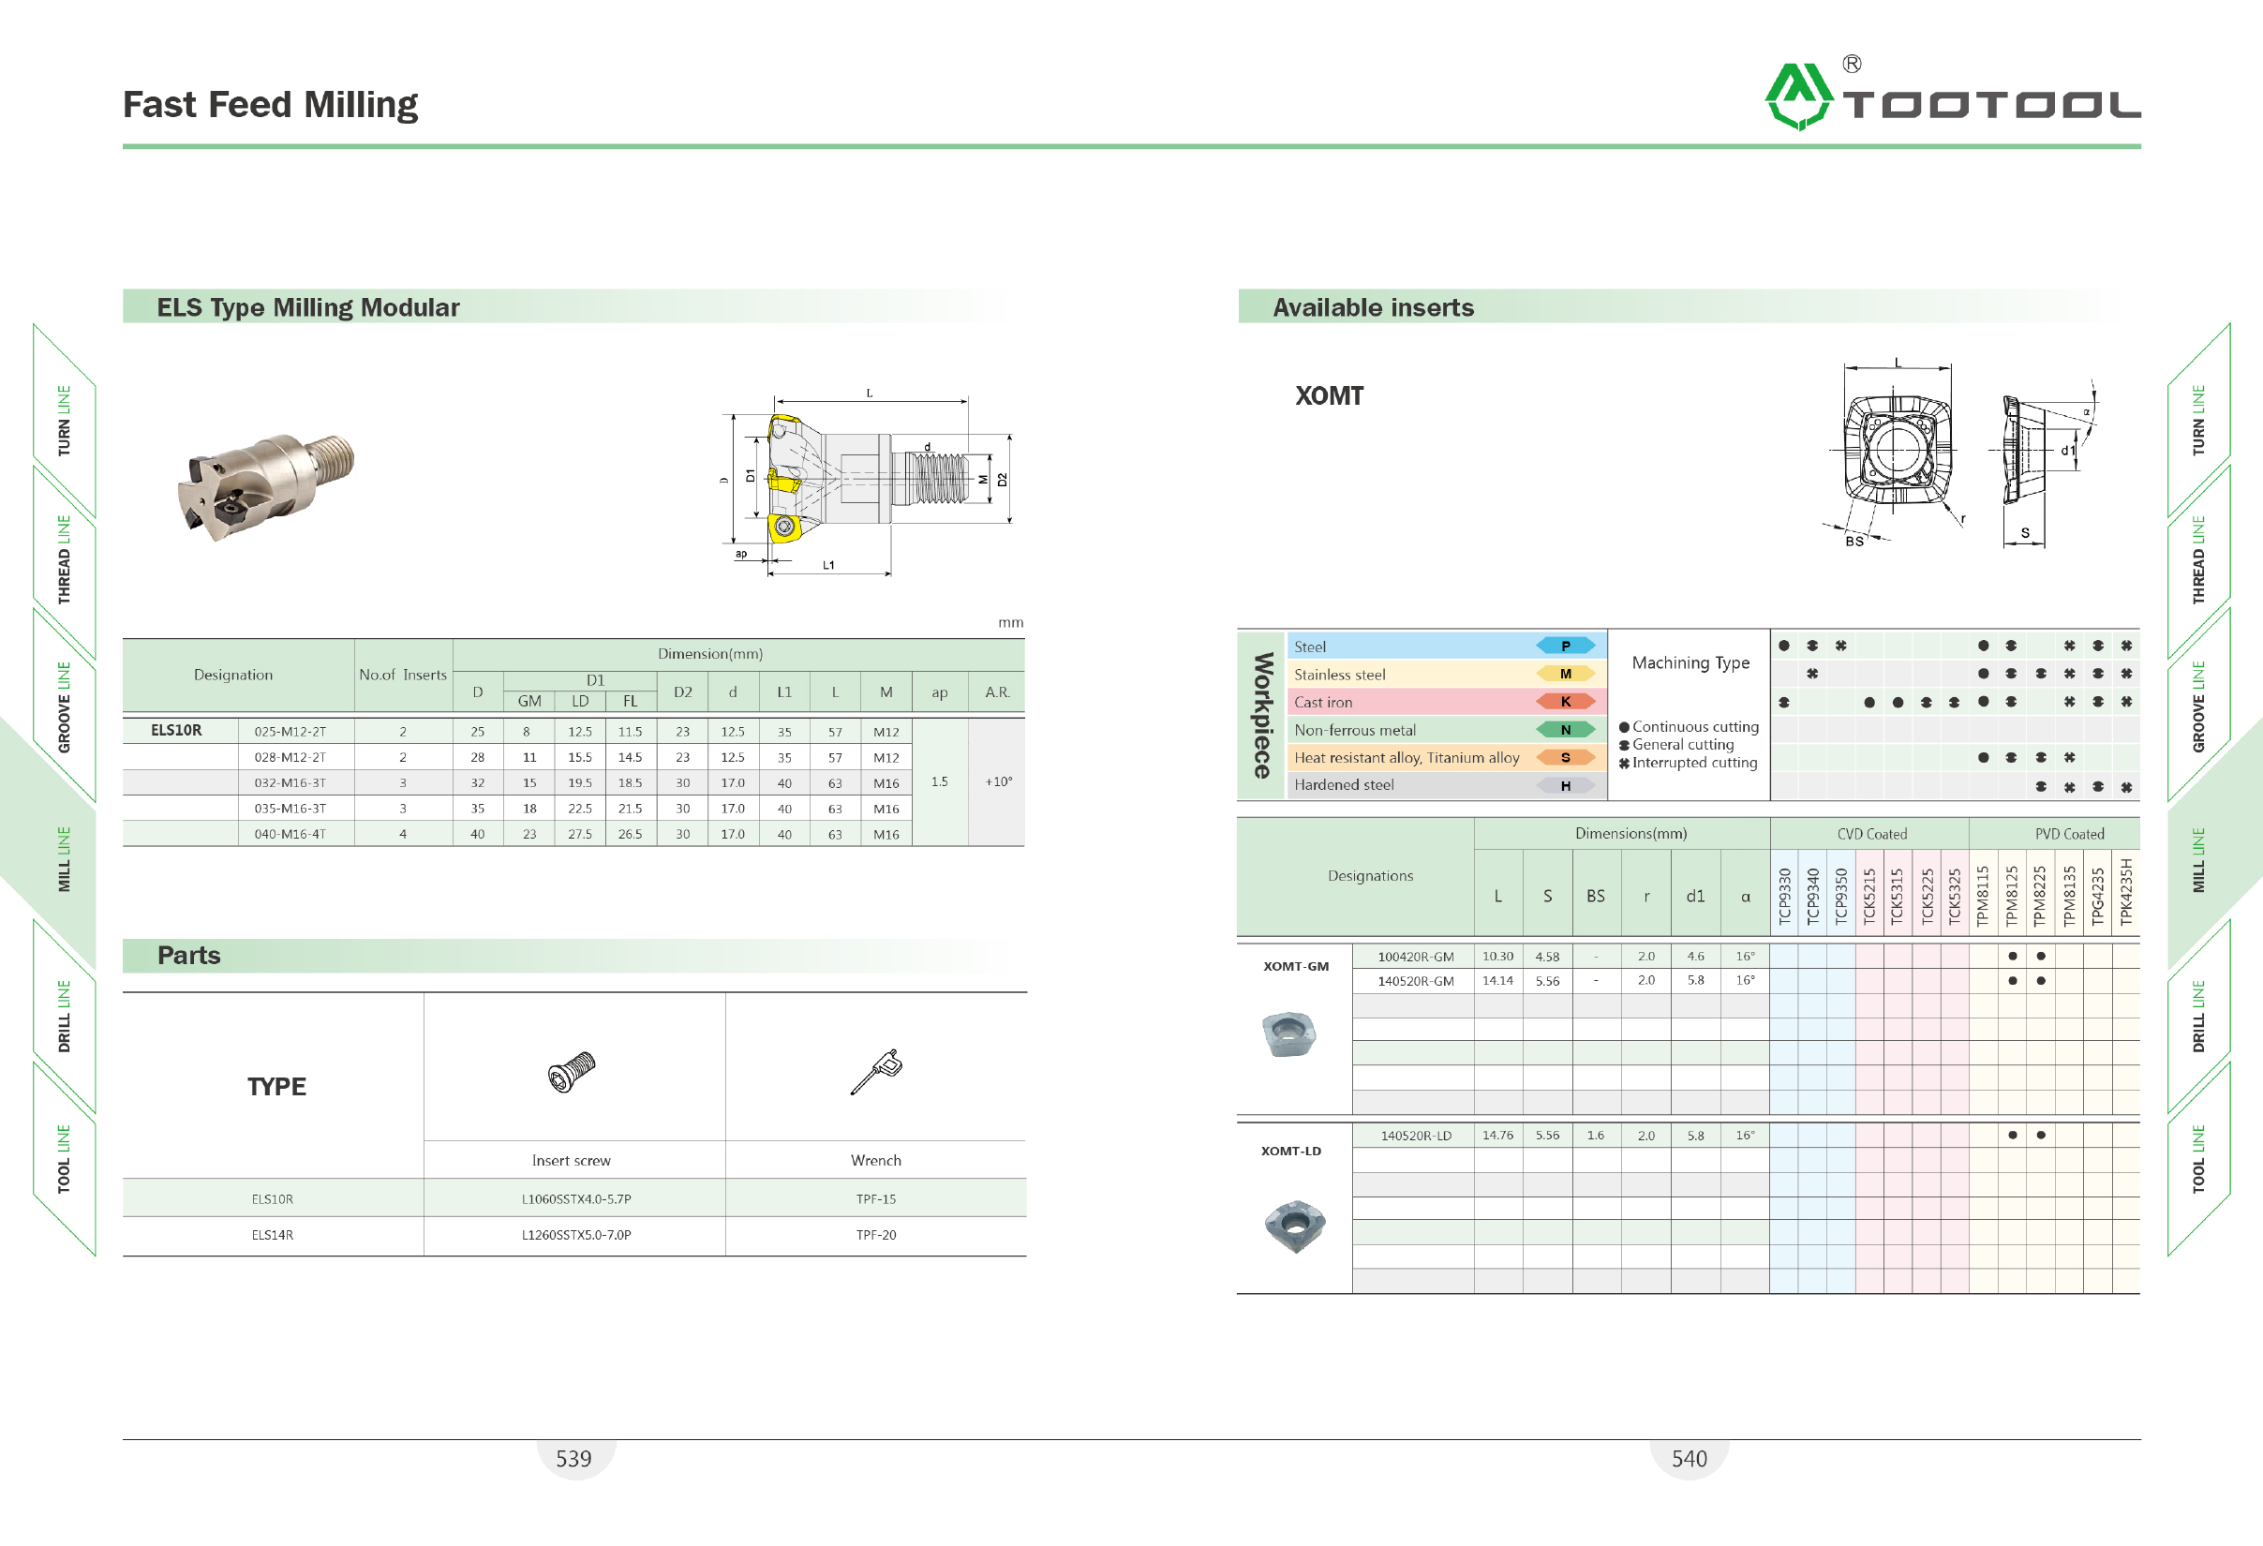Click the +10° A.R. value
The width and height of the screenshot is (2263, 1546).
tap(998, 781)
